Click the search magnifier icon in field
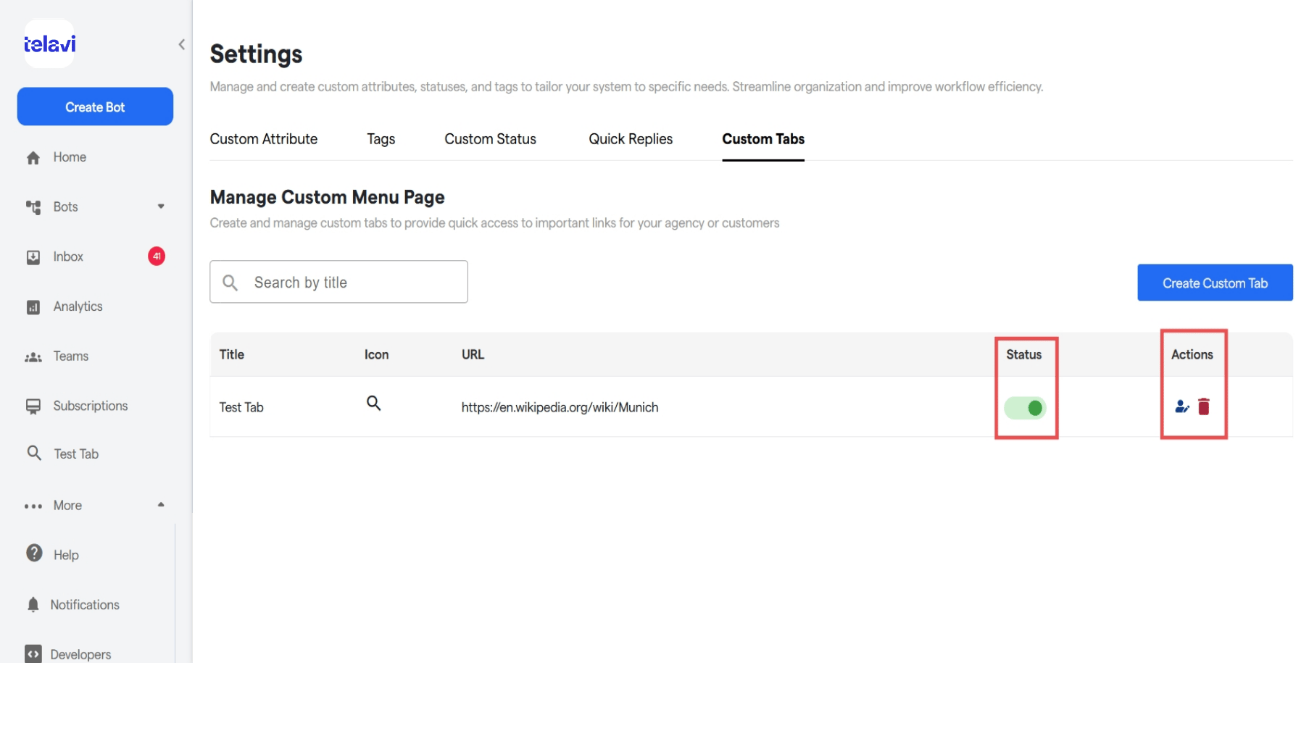This screenshot has height=739, width=1309. (230, 283)
